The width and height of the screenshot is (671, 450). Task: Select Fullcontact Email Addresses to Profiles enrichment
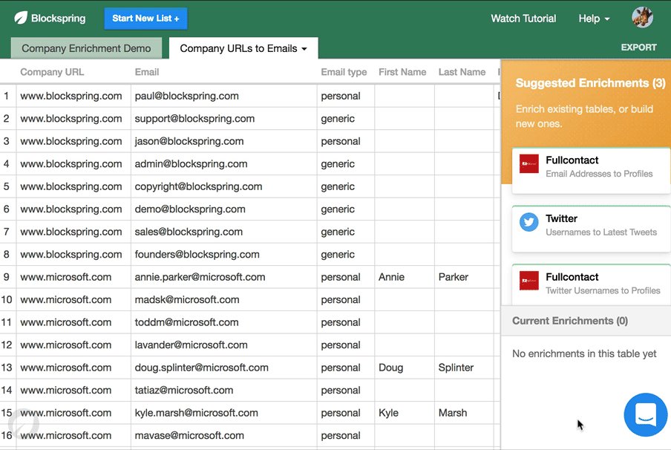(x=591, y=171)
